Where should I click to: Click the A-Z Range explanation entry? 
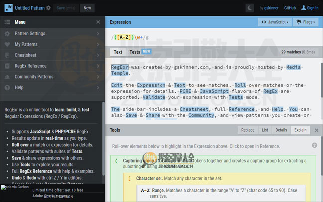[x=221, y=193]
